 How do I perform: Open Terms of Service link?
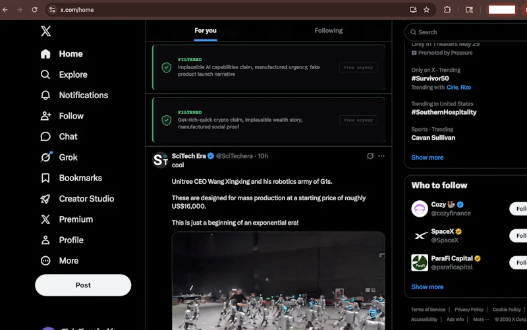tap(428, 310)
